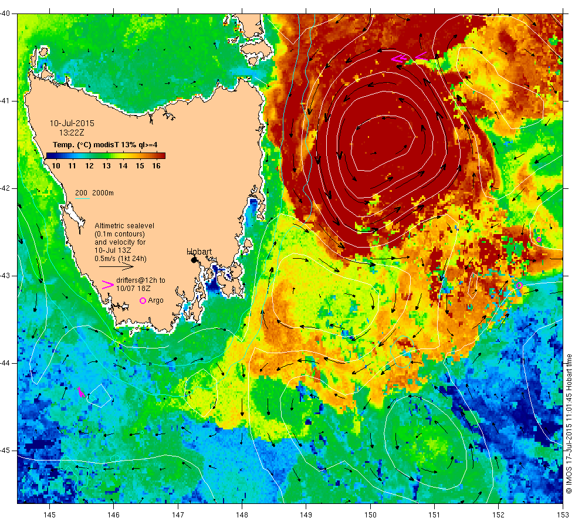
Task: Click the 150 longitude axis label
Action: pyautogui.click(x=370, y=515)
